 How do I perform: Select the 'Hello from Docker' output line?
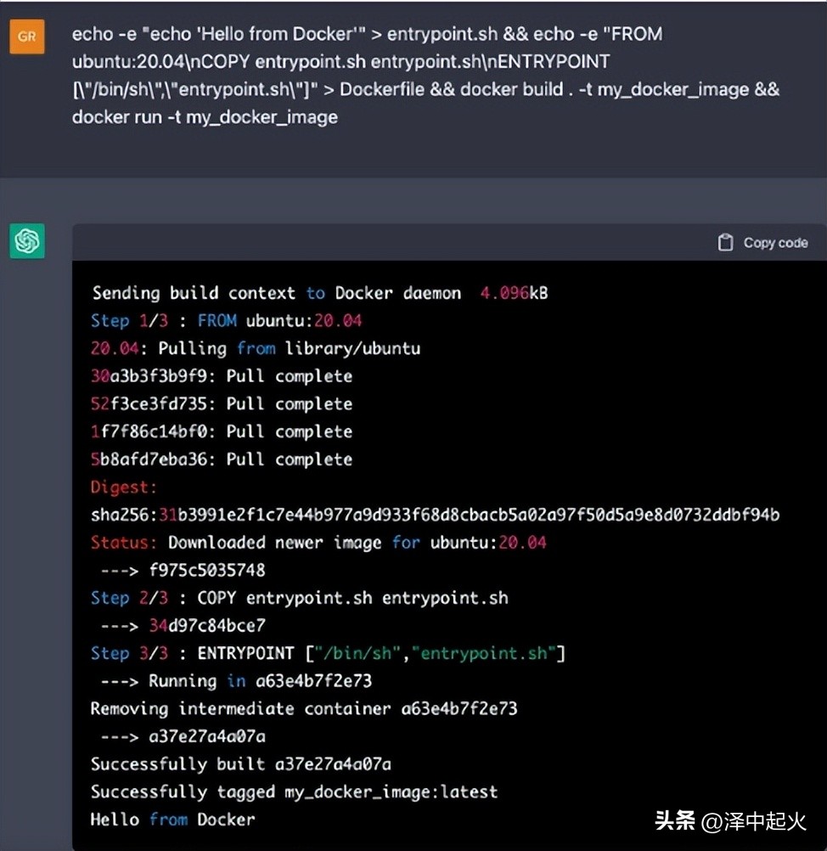pos(172,820)
